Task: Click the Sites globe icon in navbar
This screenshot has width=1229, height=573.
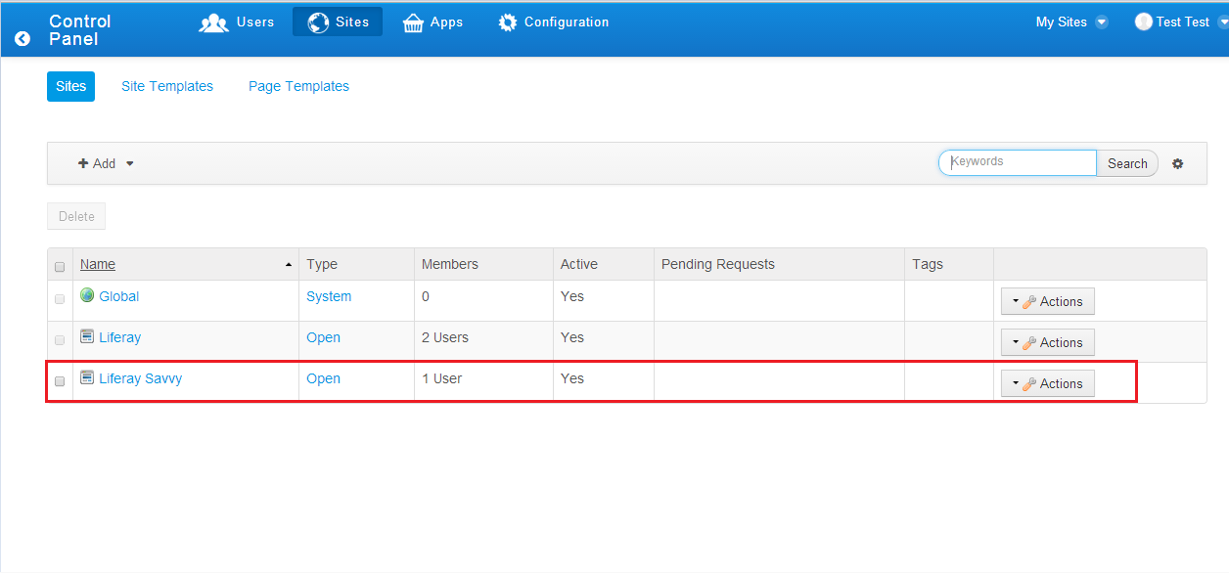Action: 318,22
